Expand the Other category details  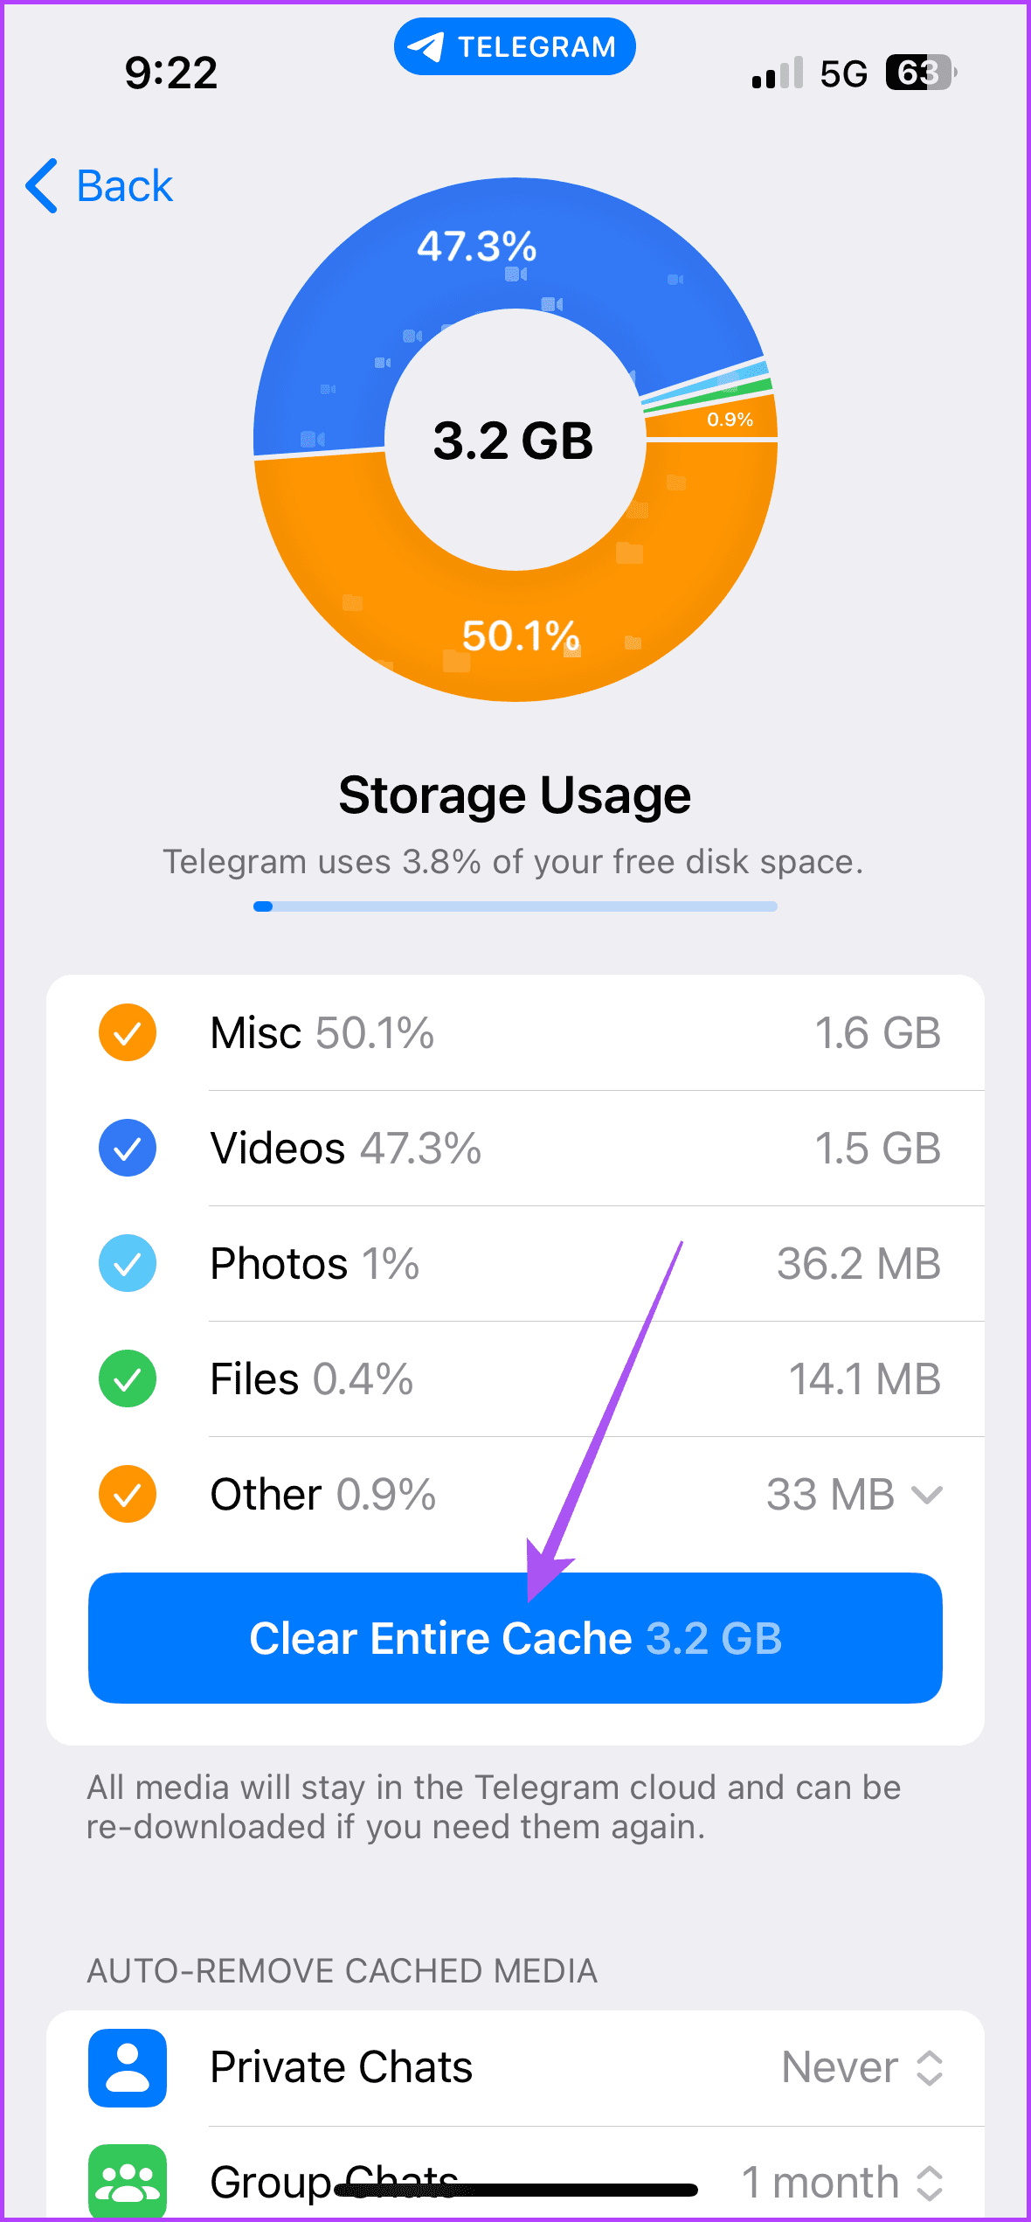pyautogui.click(x=927, y=1494)
